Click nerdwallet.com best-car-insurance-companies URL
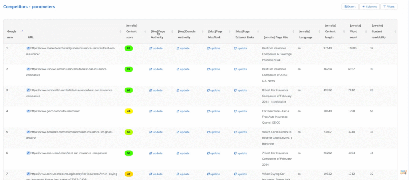The image size is (409, 180). click(x=70, y=93)
